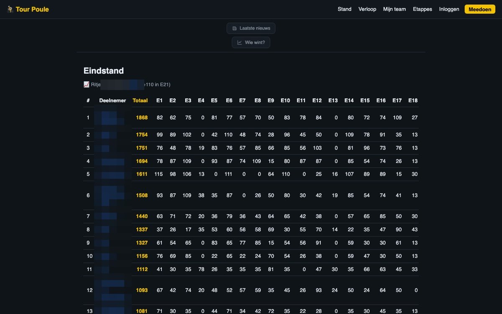Click the E3 value 102 in row 2

[187, 135]
